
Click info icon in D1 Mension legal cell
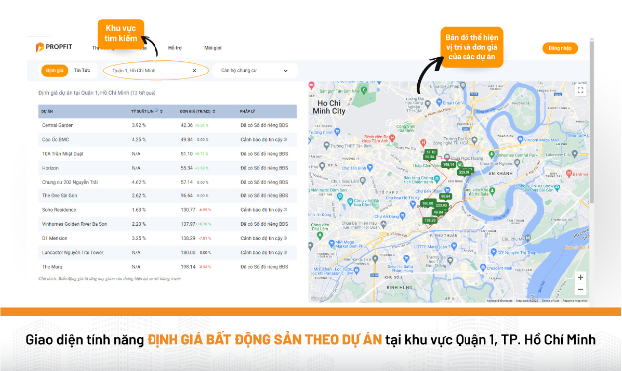click(x=286, y=238)
